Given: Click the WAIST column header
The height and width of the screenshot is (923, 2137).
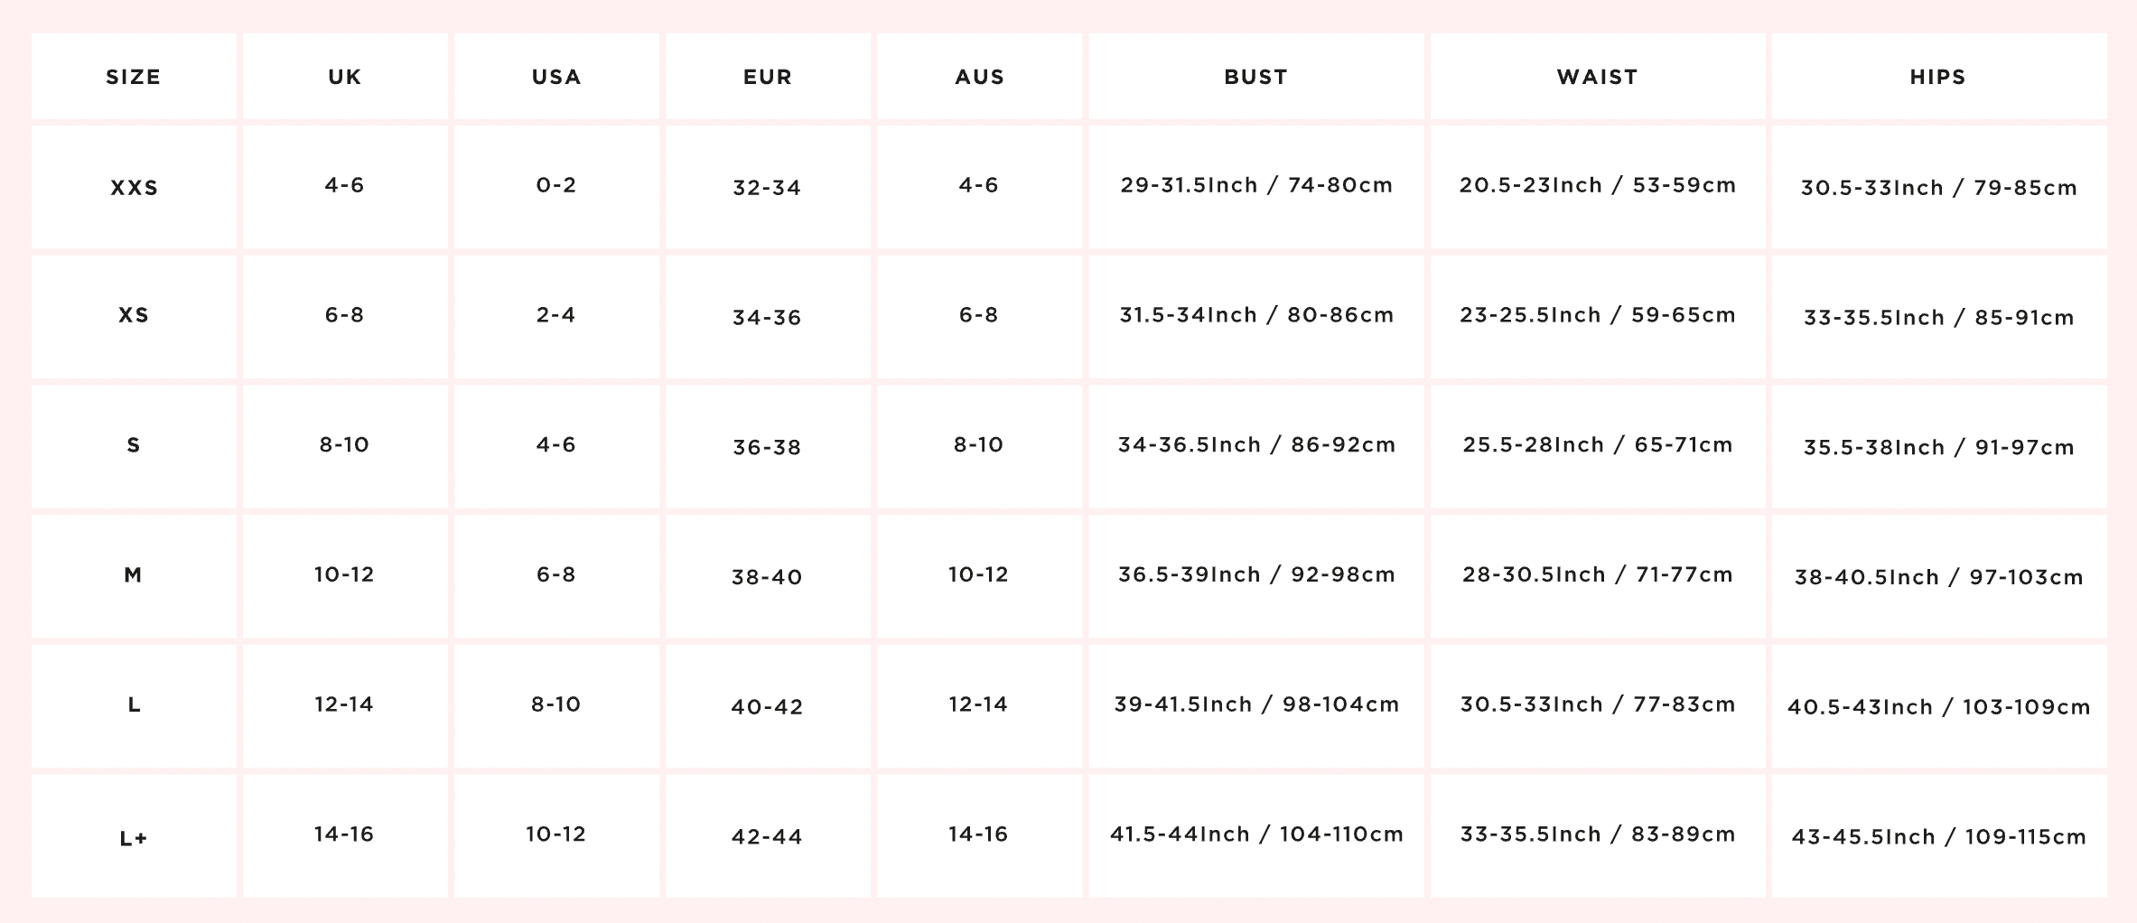Looking at the screenshot, I should 1597,77.
